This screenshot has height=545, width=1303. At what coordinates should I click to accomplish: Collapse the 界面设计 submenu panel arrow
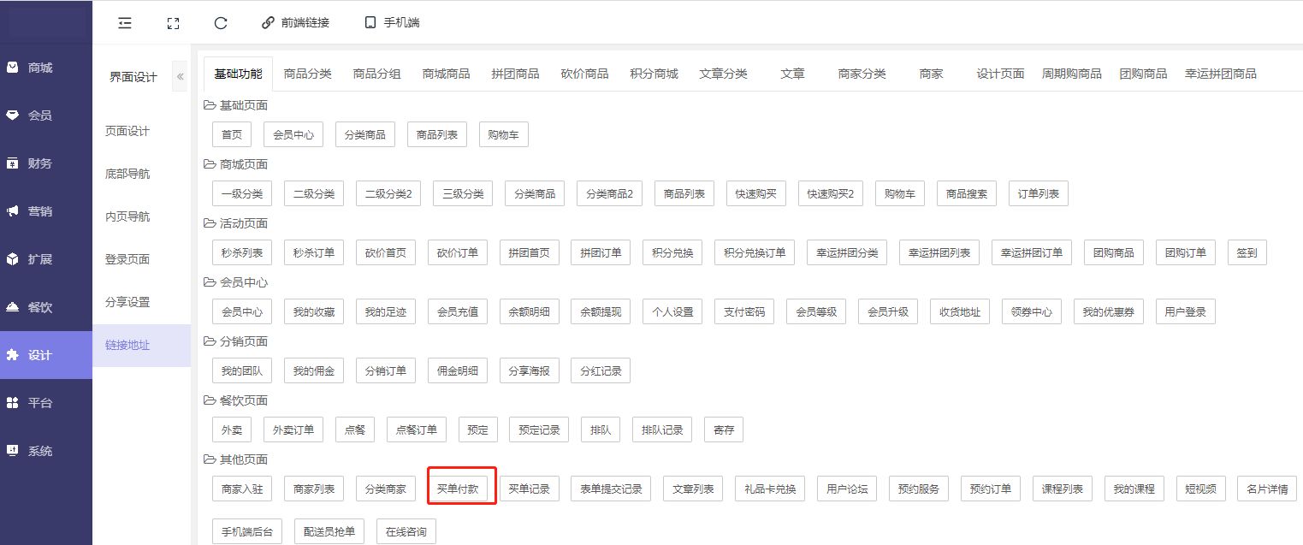tap(180, 77)
